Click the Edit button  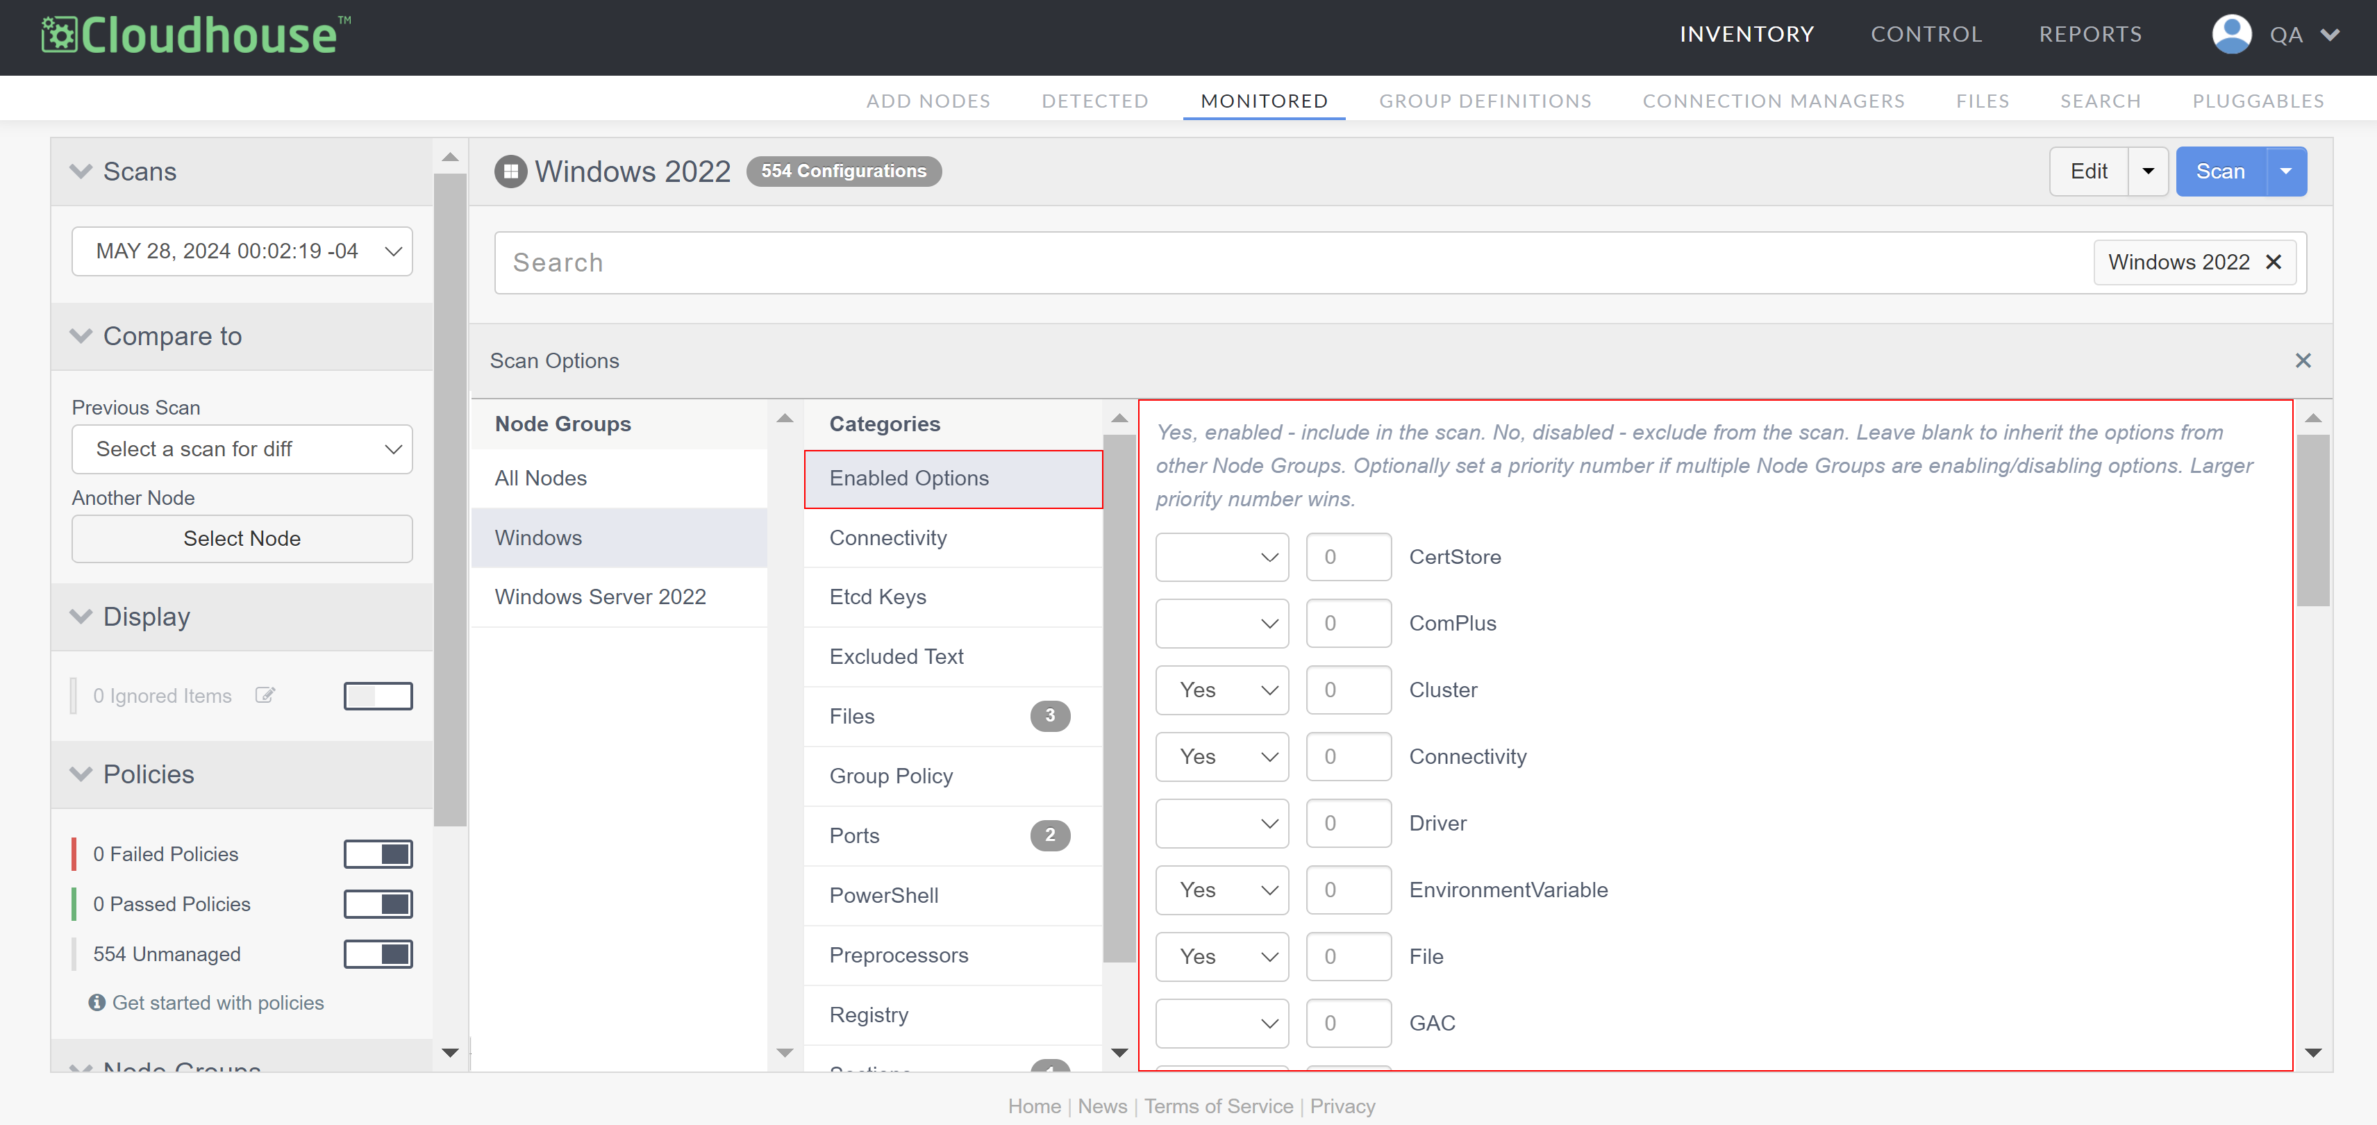(x=2088, y=172)
